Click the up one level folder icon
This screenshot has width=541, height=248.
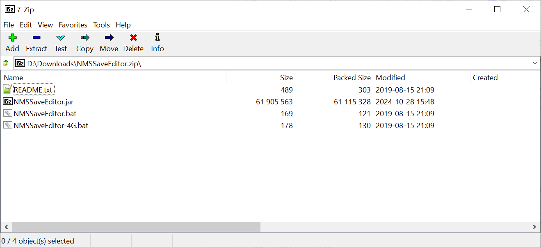click(x=6, y=63)
